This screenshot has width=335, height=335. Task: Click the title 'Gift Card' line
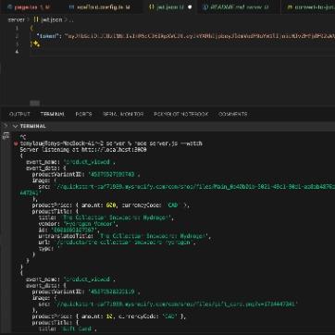coord(68,329)
